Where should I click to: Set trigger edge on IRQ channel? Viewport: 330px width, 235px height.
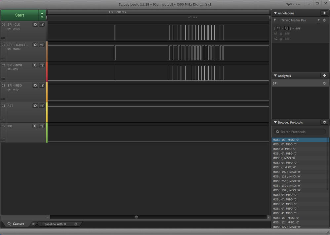click(x=42, y=126)
